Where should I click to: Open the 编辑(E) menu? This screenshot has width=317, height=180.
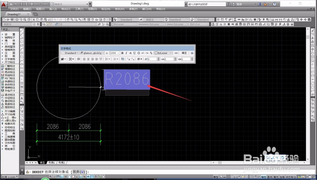coord(27,9)
